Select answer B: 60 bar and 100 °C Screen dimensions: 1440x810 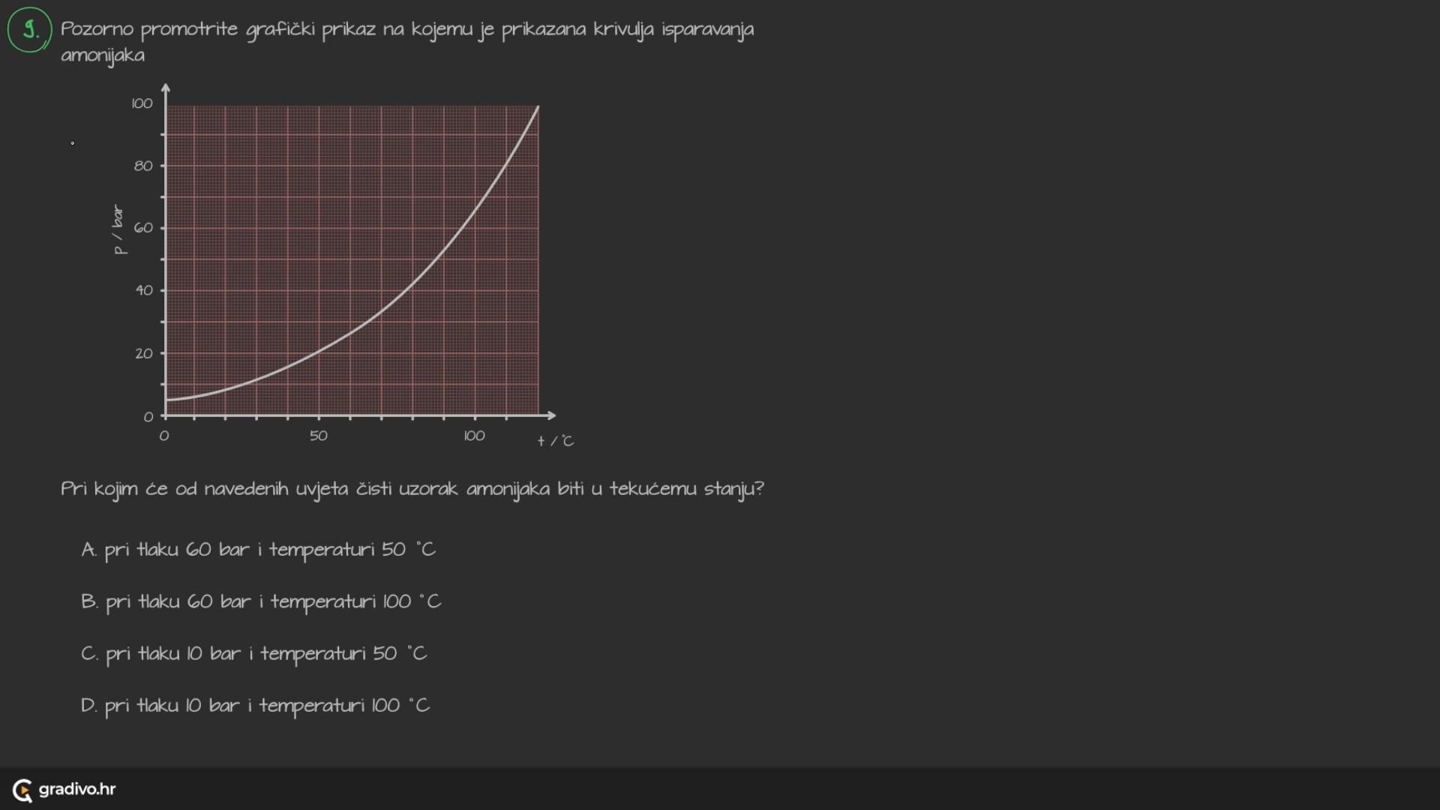[261, 601]
